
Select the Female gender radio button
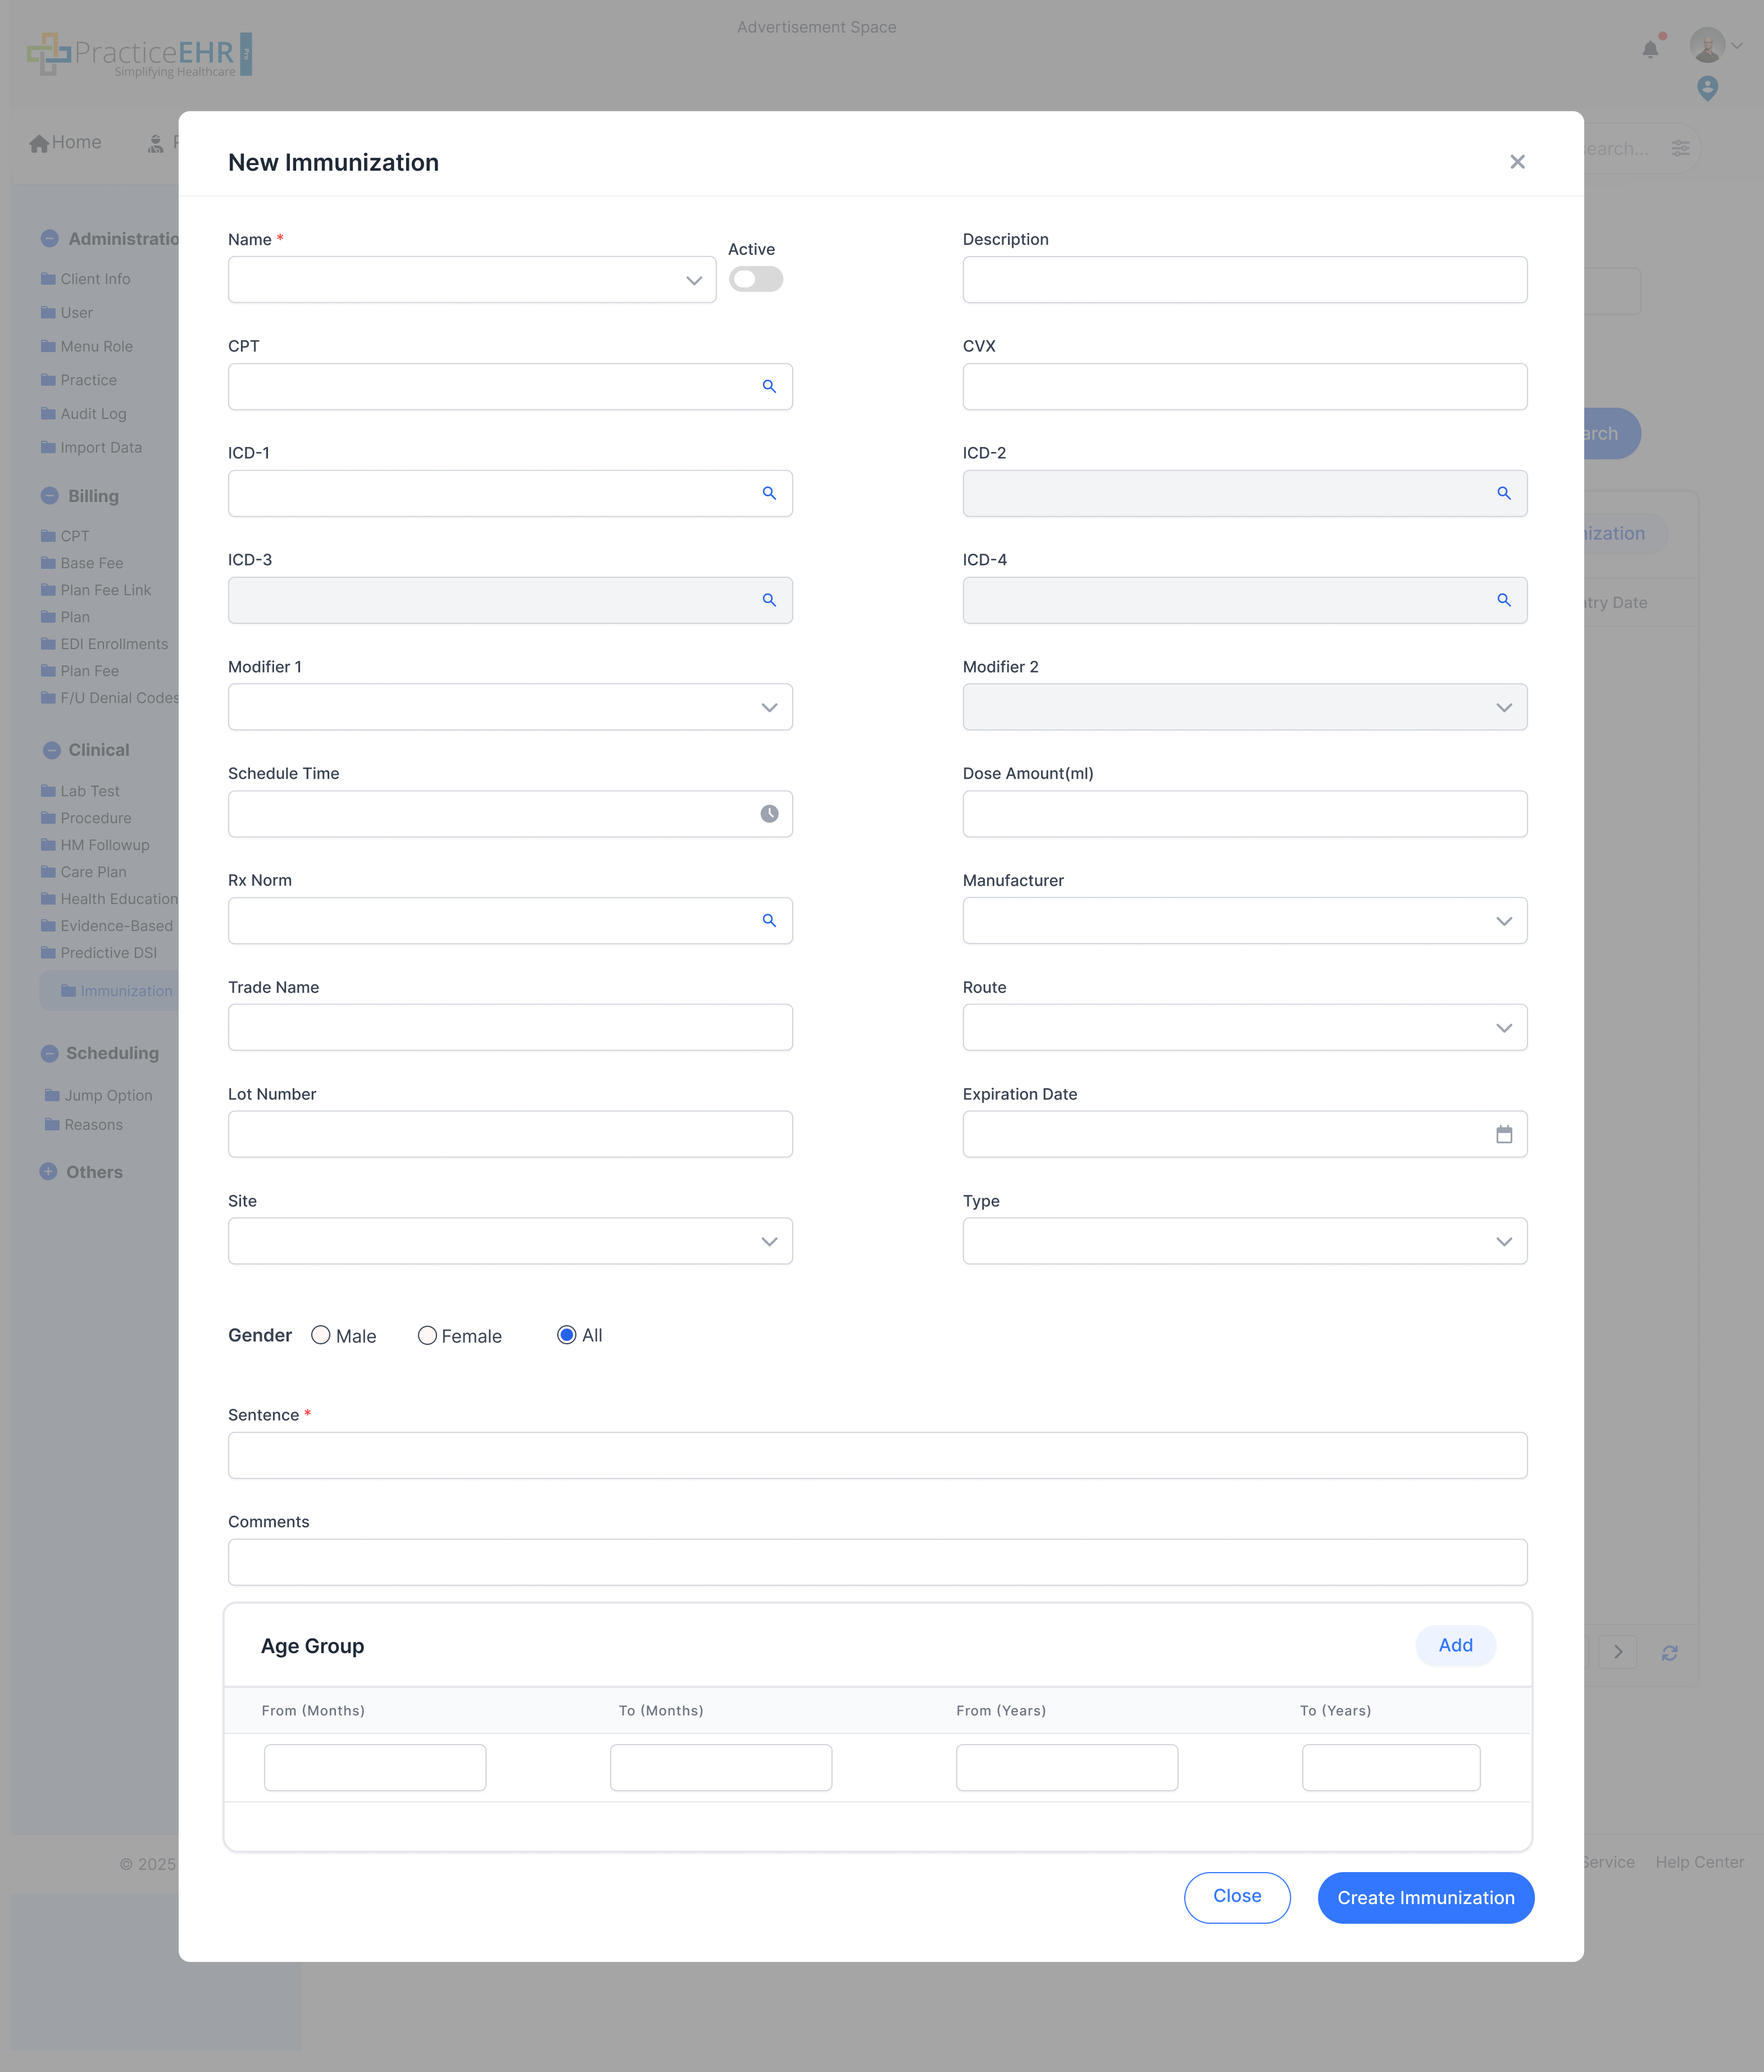[427, 1335]
